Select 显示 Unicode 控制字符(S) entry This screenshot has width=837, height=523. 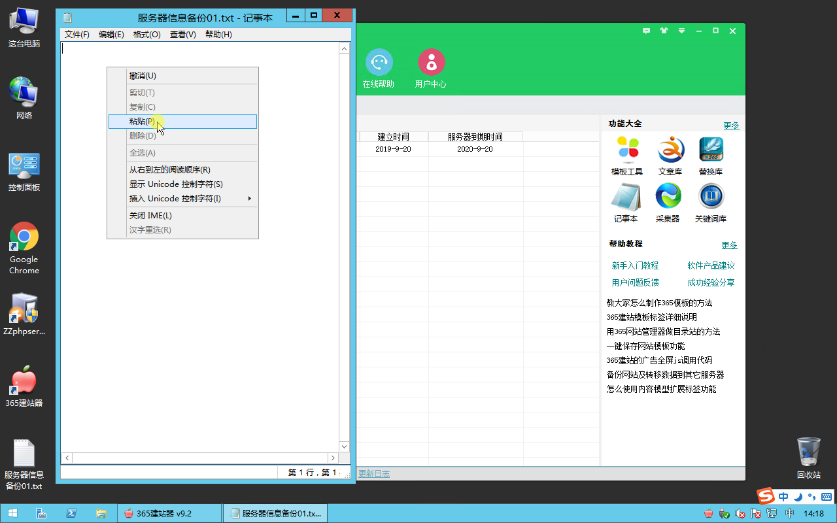click(182, 184)
